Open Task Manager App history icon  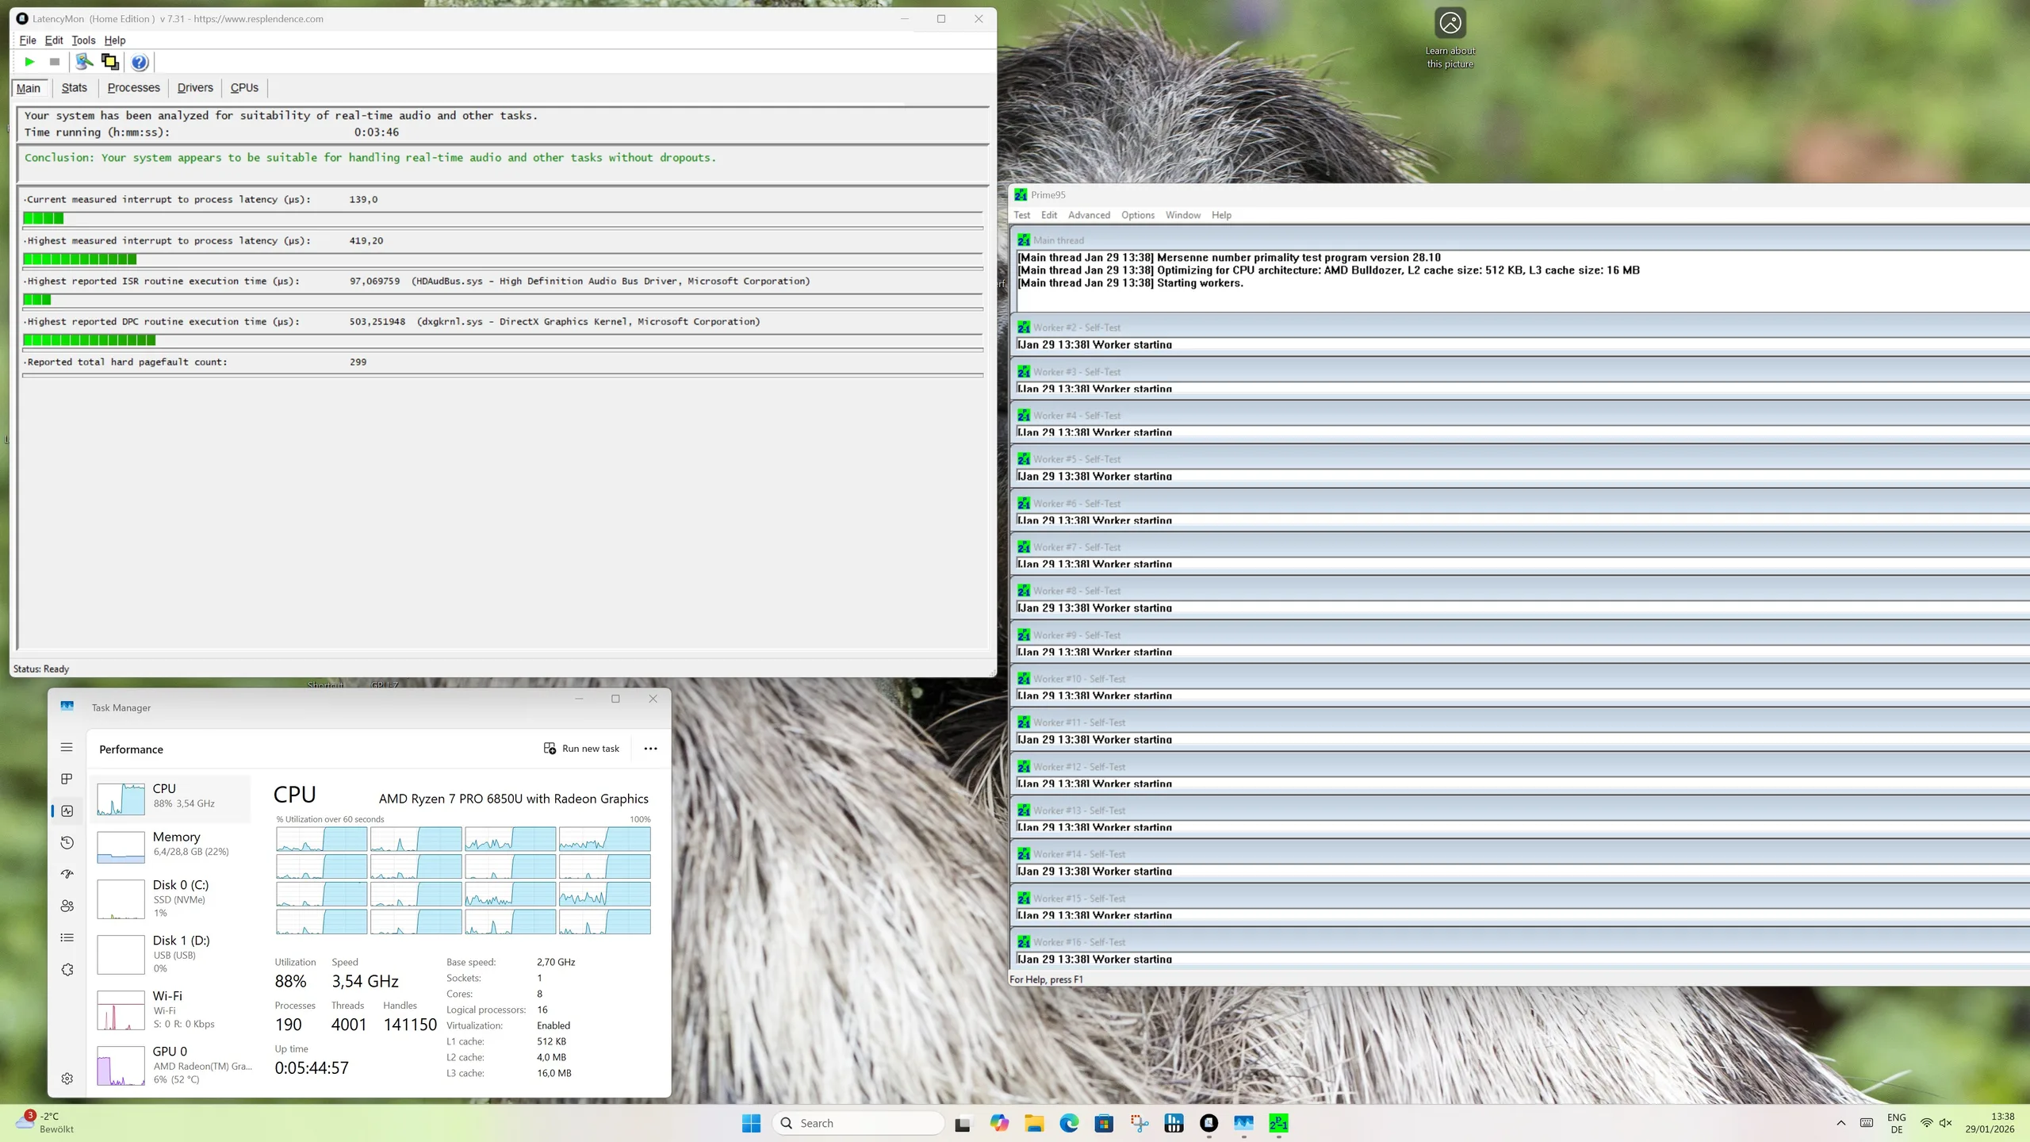click(67, 842)
